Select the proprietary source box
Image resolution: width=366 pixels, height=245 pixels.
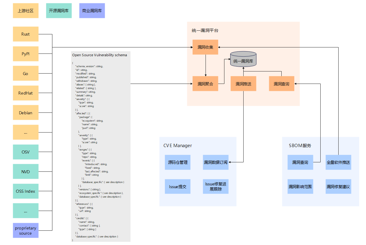pyautogui.click(x=26, y=230)
